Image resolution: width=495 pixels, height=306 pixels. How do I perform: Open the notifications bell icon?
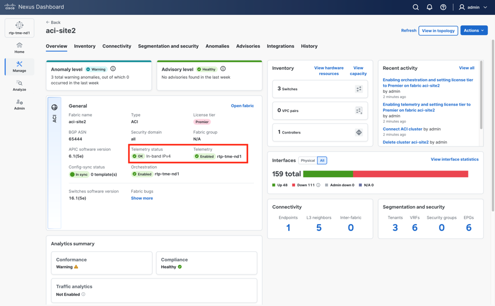tap(429, 7)
